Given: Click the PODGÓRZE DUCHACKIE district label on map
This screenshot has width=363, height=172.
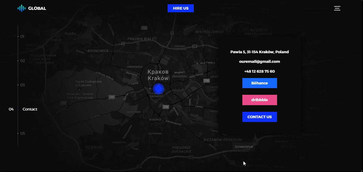Looking at the screenshot, I should point(182,150).
